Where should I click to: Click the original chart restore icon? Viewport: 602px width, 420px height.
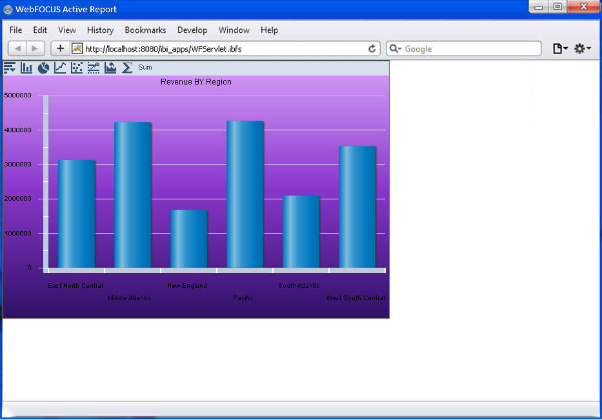pyautogui.click(x=110, y=68)
